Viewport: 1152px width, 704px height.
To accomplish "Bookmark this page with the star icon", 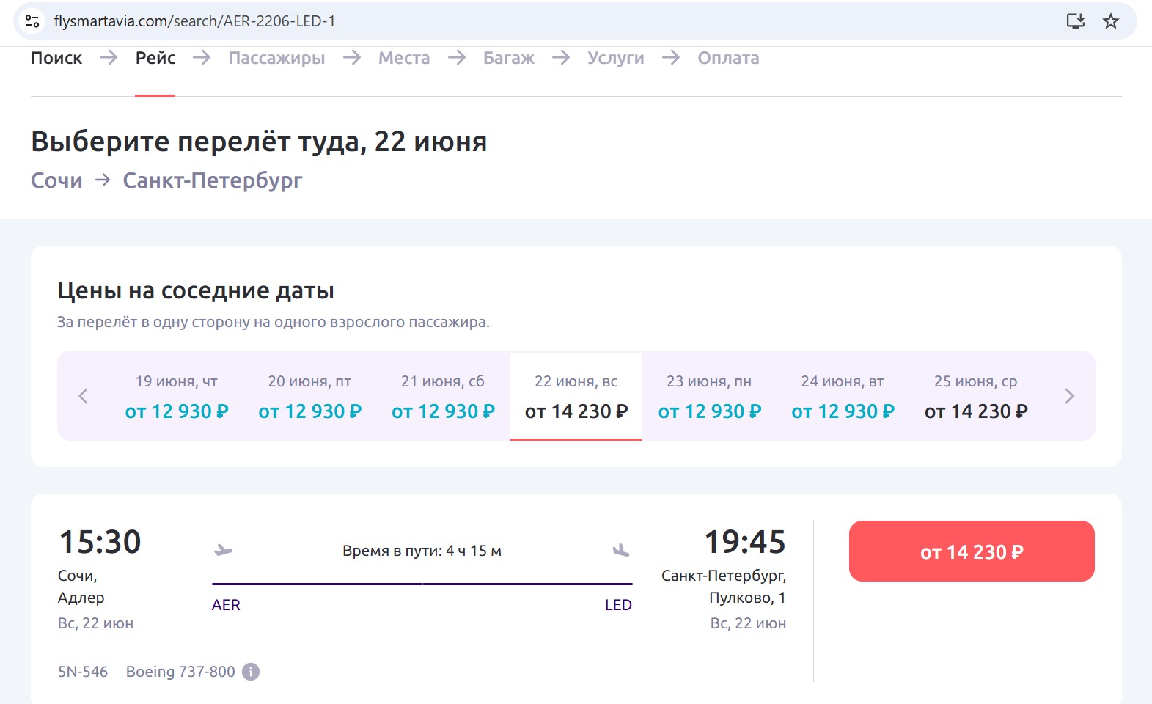I will coord(1110,21).
